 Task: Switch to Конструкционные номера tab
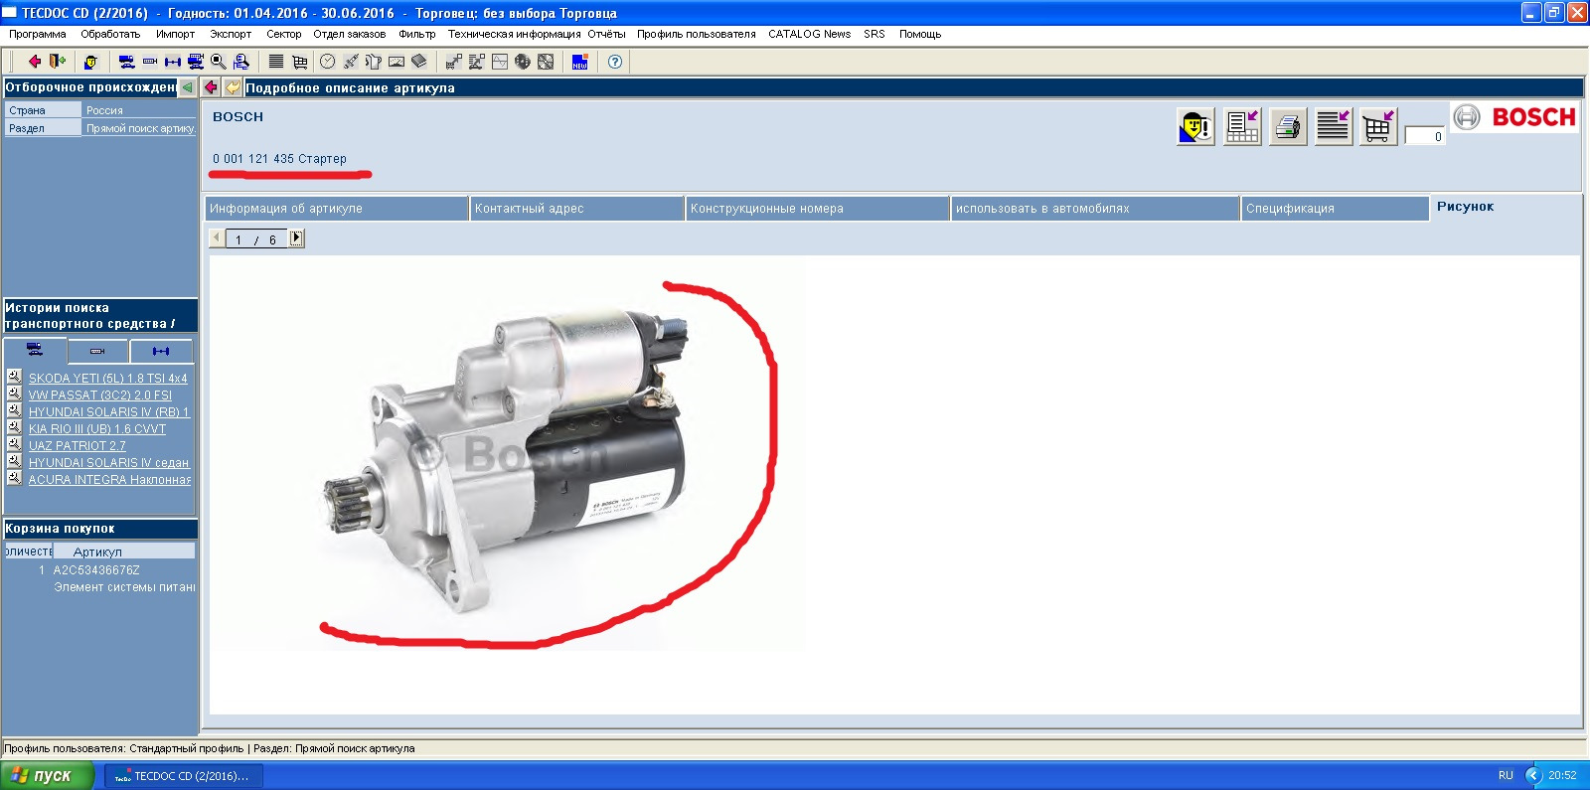click(818, 209)
